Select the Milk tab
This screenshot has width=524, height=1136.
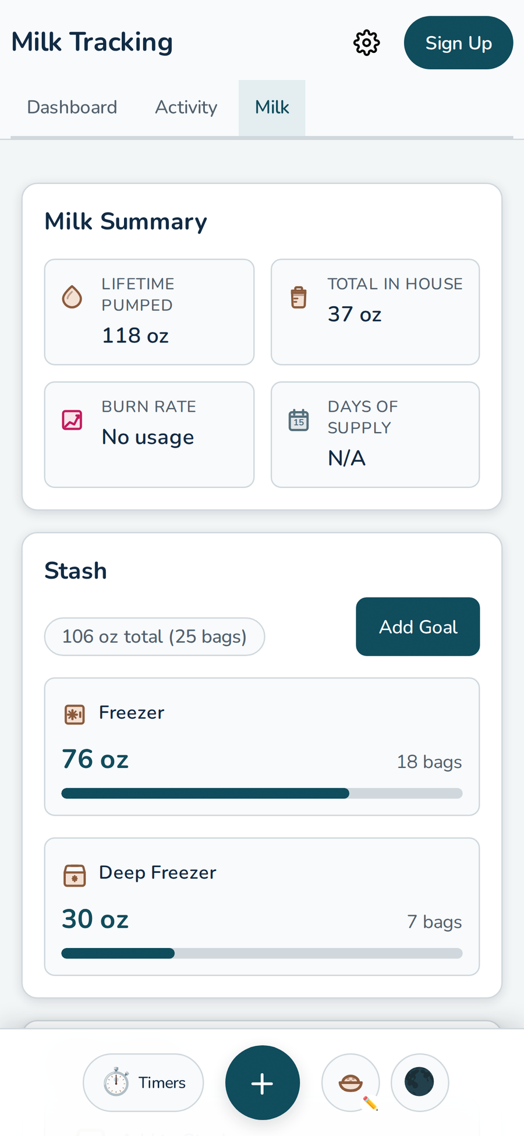pyautogui.click(x=271, y=107)
